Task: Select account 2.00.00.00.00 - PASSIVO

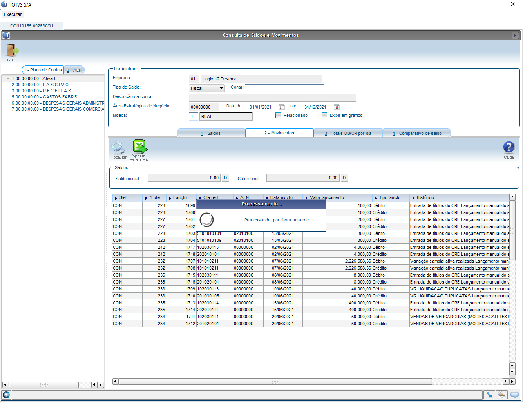Action: (x=40, y=85)
